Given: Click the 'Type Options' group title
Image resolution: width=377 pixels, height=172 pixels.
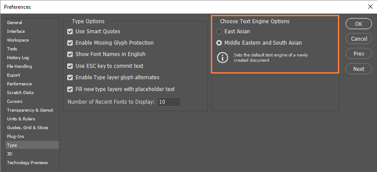Looking at the screenshot, I should click(x=88, y=21).
